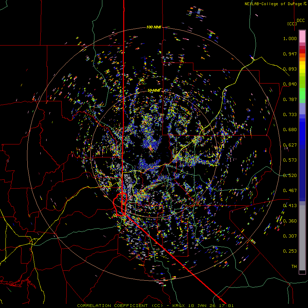Click the 0.413 scale value
The width and height of the screenshot is (308, 308).
pyautogui.click(x=290, y=206)
